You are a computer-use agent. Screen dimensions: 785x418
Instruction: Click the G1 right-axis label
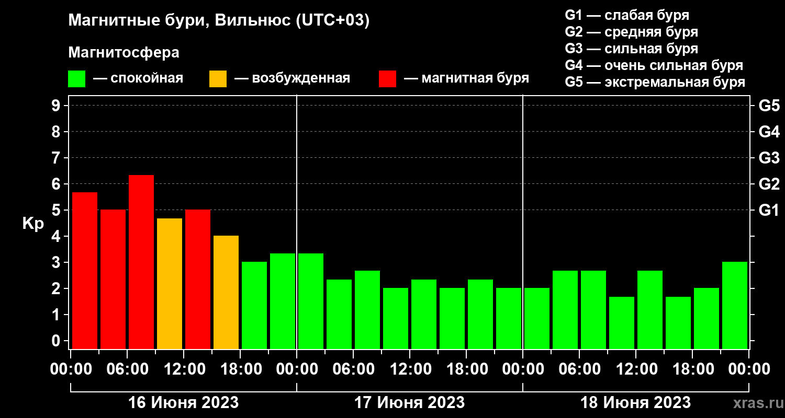point(769,210)
